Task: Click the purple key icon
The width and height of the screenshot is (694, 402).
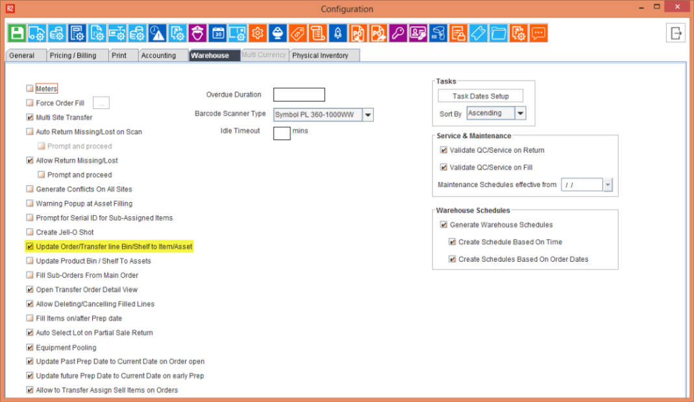Action: click(x=399, y=33)
